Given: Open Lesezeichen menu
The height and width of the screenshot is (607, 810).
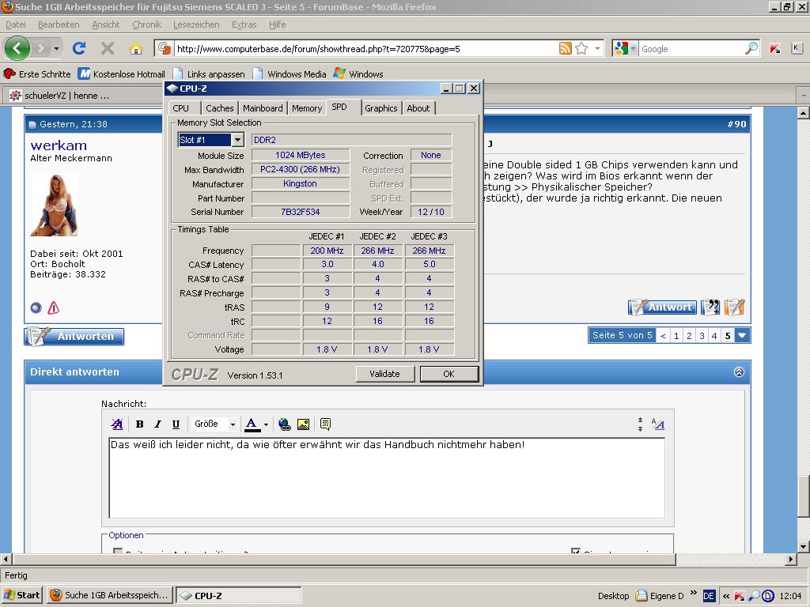Looking at the screenshot, I should 196,25.
